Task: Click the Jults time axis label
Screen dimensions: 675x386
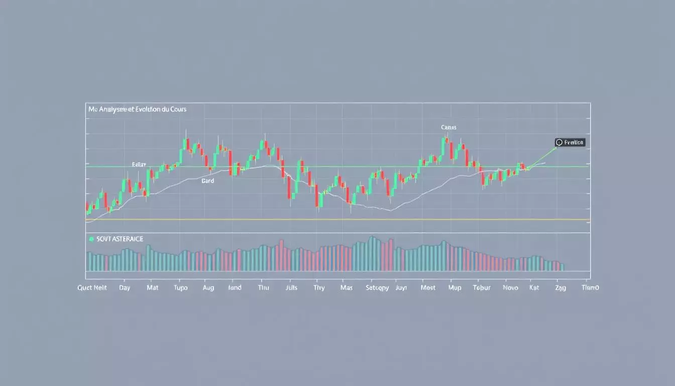Action: click(x=291, y=288)
